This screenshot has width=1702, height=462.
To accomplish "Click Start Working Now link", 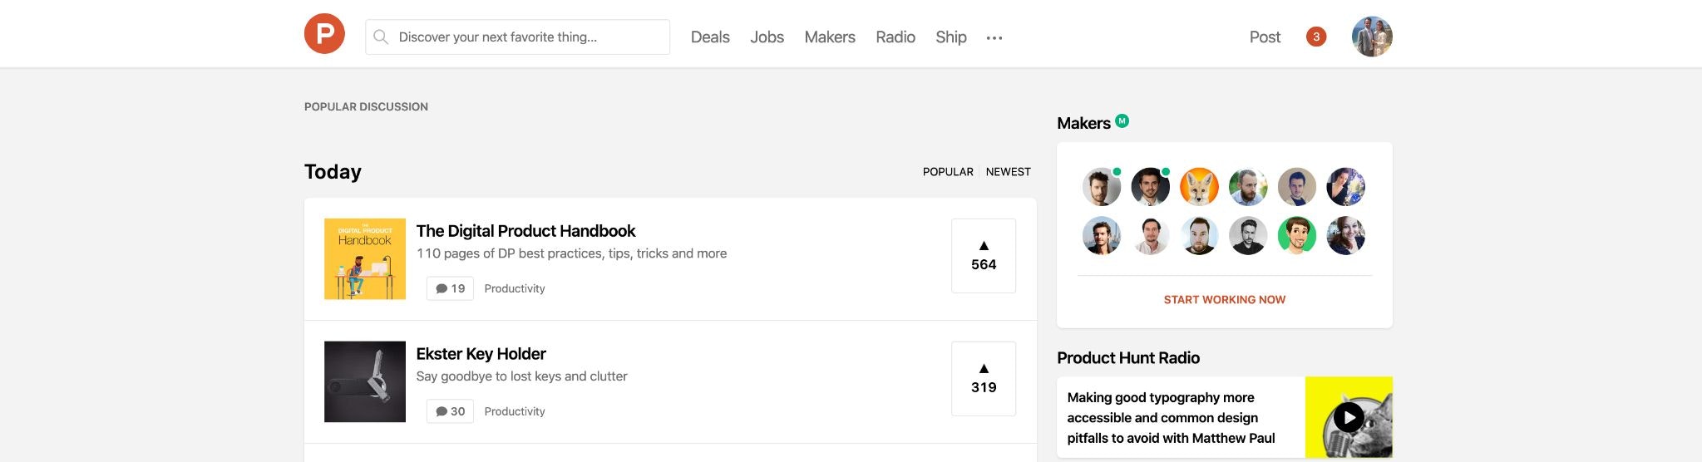I will pos(1224,300).
